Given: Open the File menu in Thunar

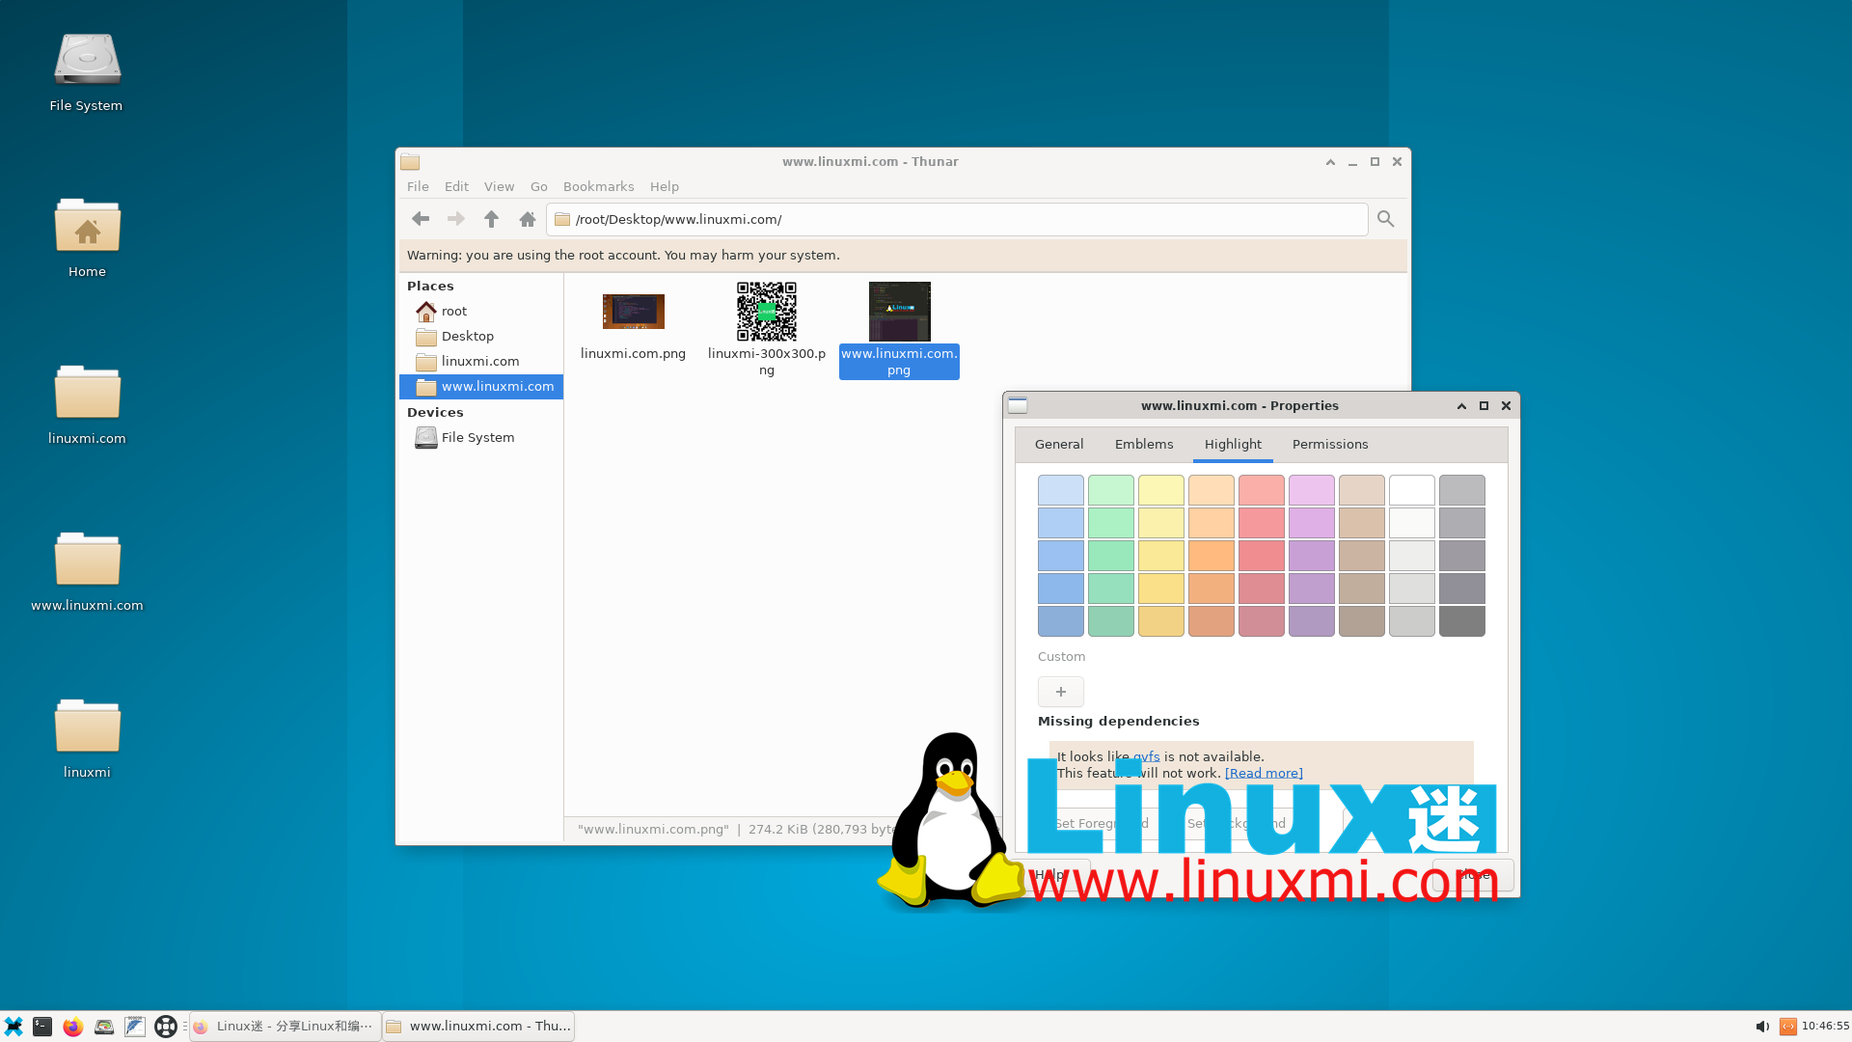Looking at the screenshot, I should [x=418, y=187].
